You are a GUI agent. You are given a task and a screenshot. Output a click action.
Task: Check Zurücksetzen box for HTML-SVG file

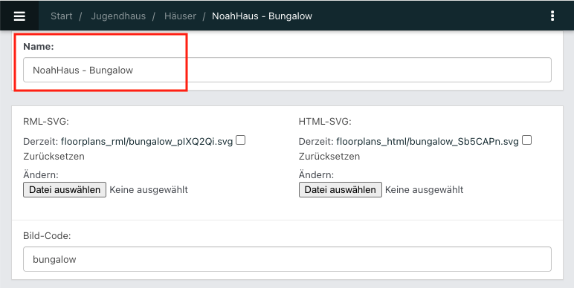[526, 140]
